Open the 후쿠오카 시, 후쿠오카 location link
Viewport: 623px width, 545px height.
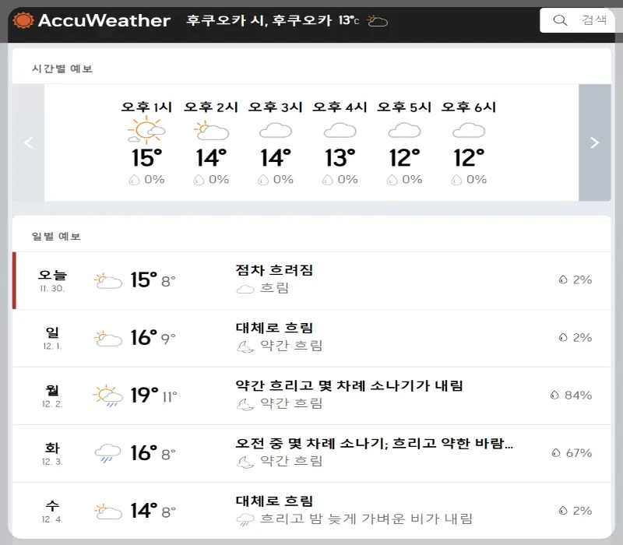coord(259,20)
